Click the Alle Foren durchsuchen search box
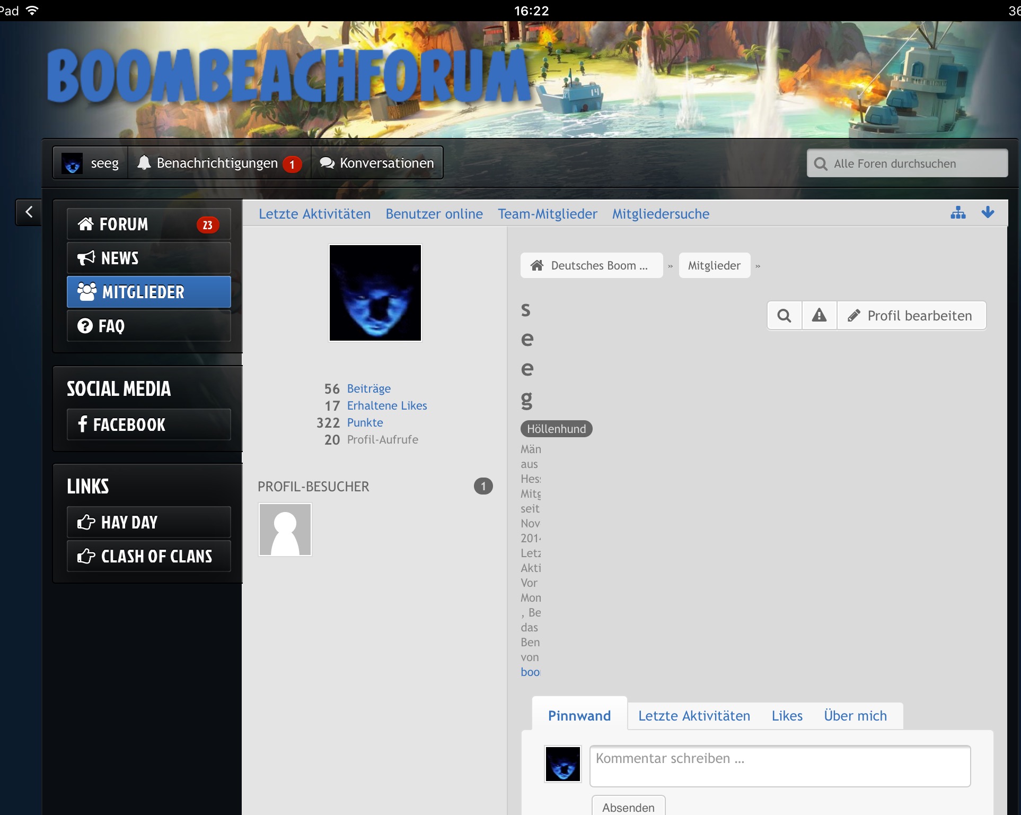Screen dimensions: 1021x815 (907, 163)
